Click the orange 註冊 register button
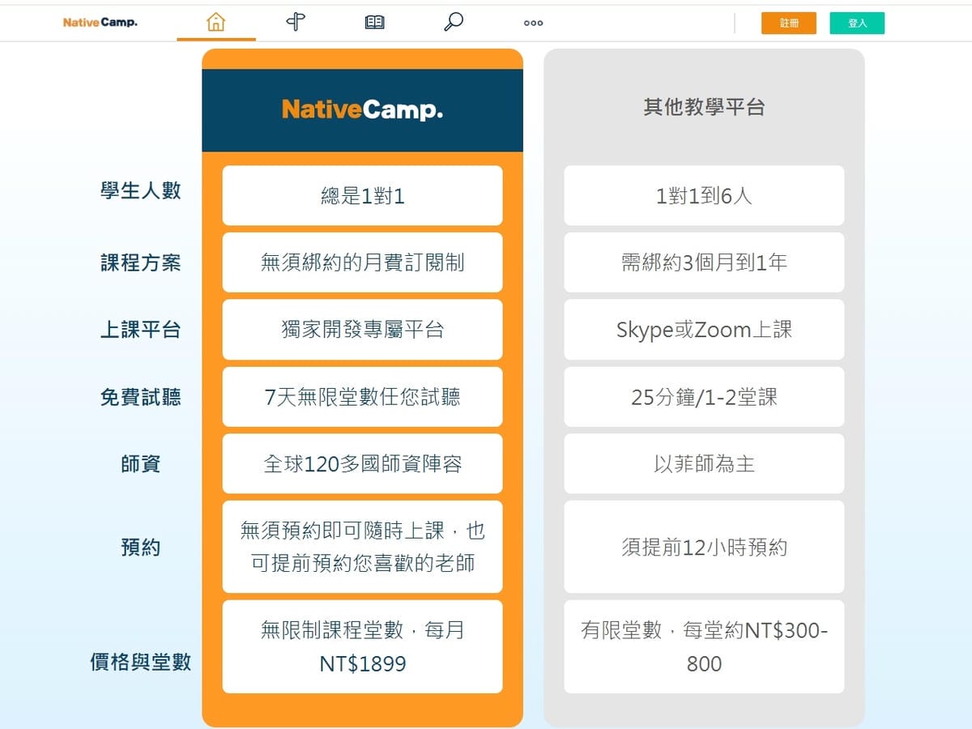Viewport: 972px width, 729px height. point(789,23)
